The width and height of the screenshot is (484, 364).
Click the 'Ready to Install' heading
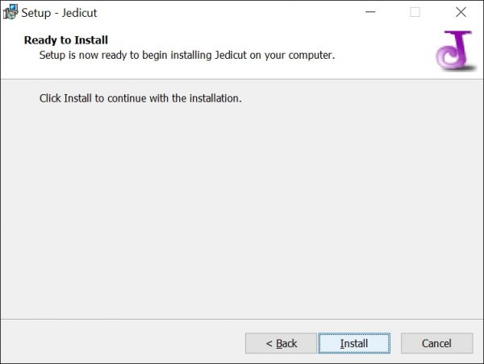coord(66,40)
